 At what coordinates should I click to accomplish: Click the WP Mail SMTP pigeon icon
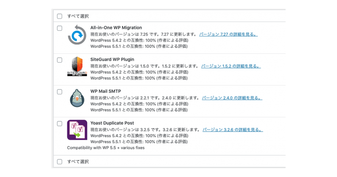[77, 98]
